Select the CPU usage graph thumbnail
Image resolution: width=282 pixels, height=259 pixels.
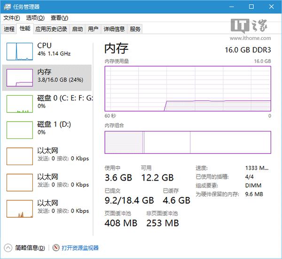[x=20, y=51]
